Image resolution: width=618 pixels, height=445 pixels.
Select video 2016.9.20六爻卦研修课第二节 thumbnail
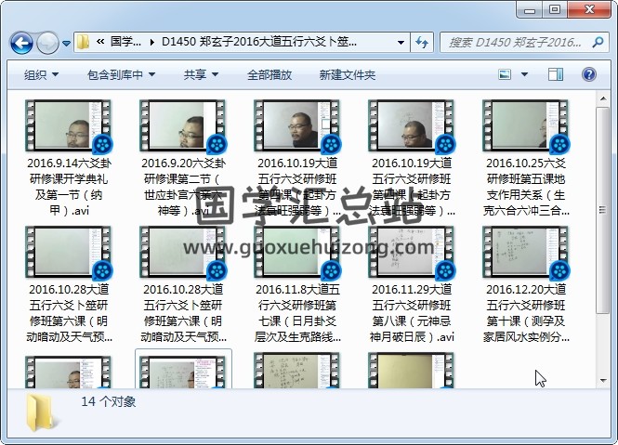183,125
